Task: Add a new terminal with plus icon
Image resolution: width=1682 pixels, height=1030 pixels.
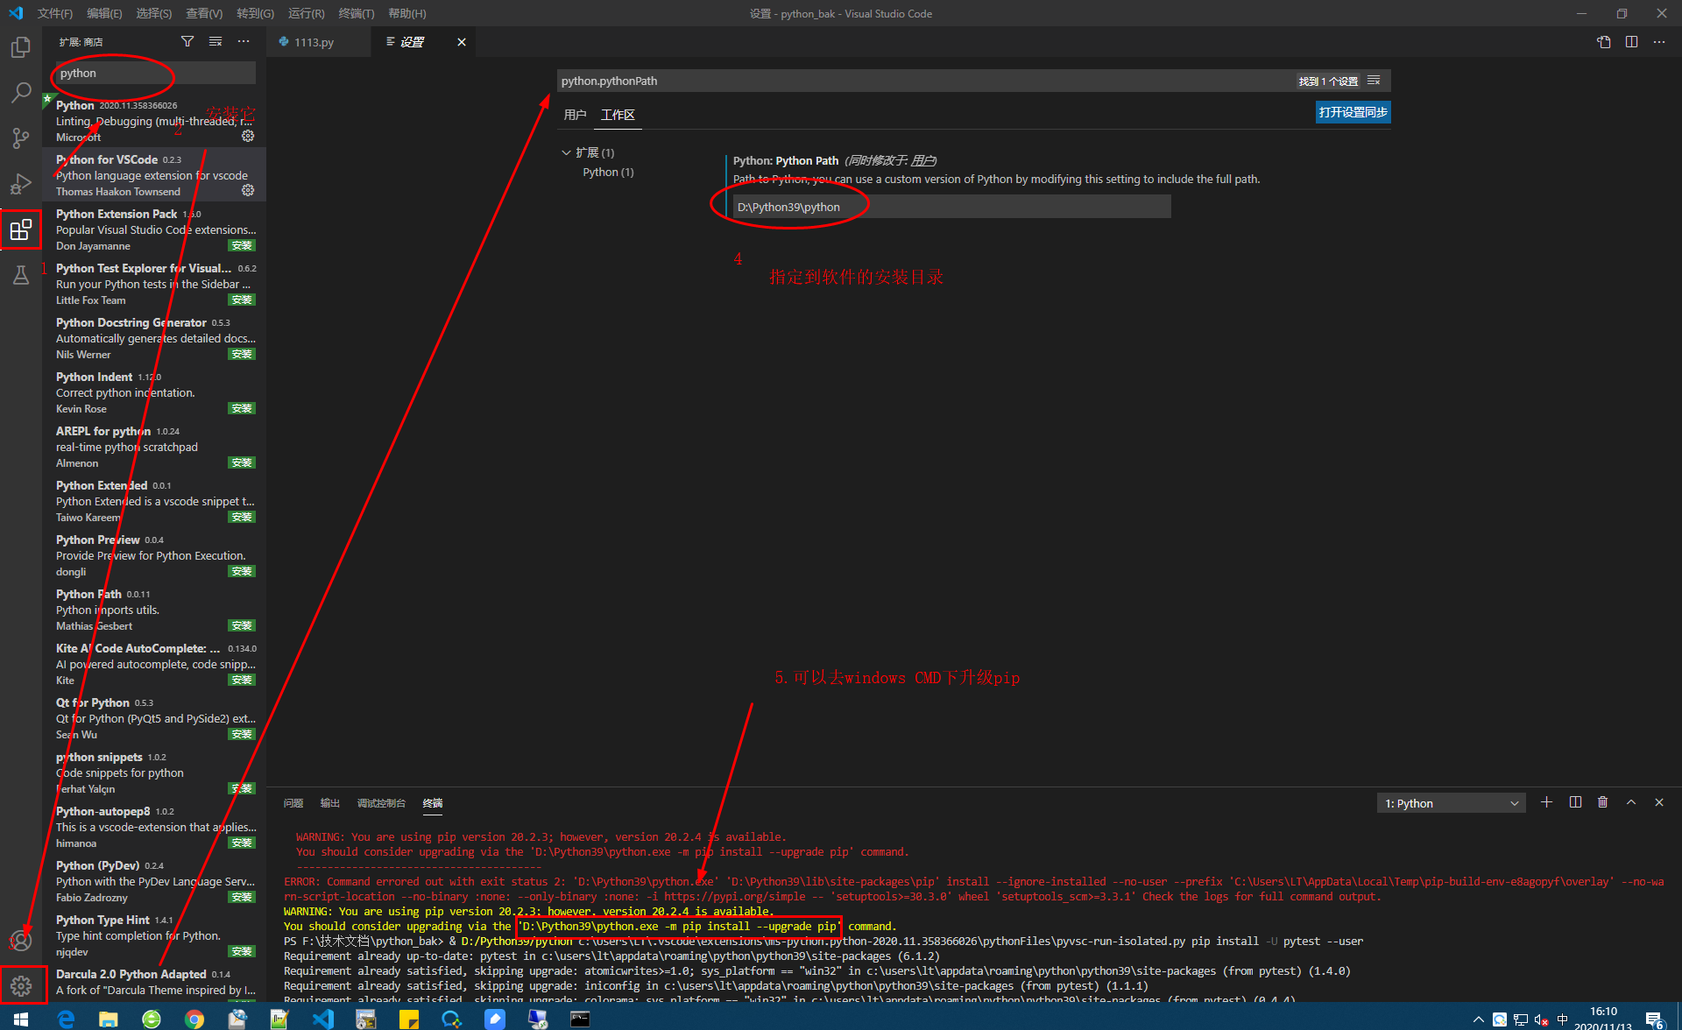Action: coord(1546,802)
